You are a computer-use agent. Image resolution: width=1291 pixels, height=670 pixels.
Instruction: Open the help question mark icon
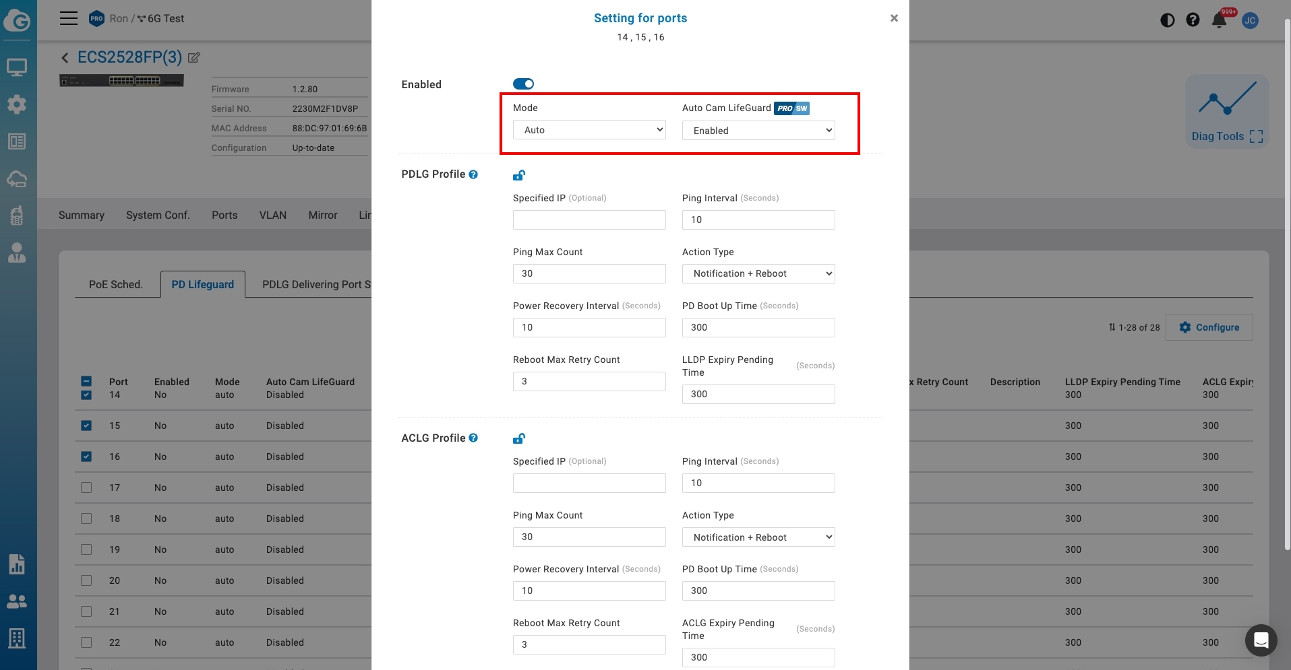[1193, 20]
